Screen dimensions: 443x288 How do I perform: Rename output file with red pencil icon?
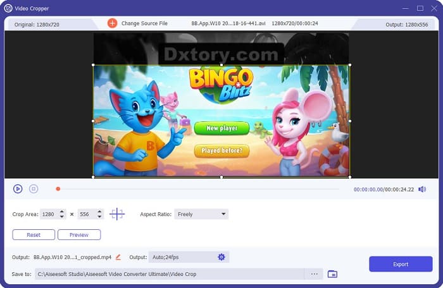[118, 257]
